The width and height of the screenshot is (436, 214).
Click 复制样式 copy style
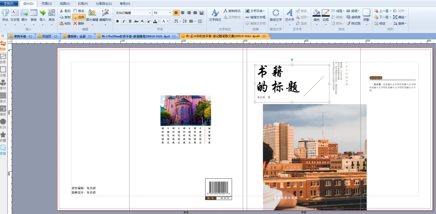tap(232, 11)
